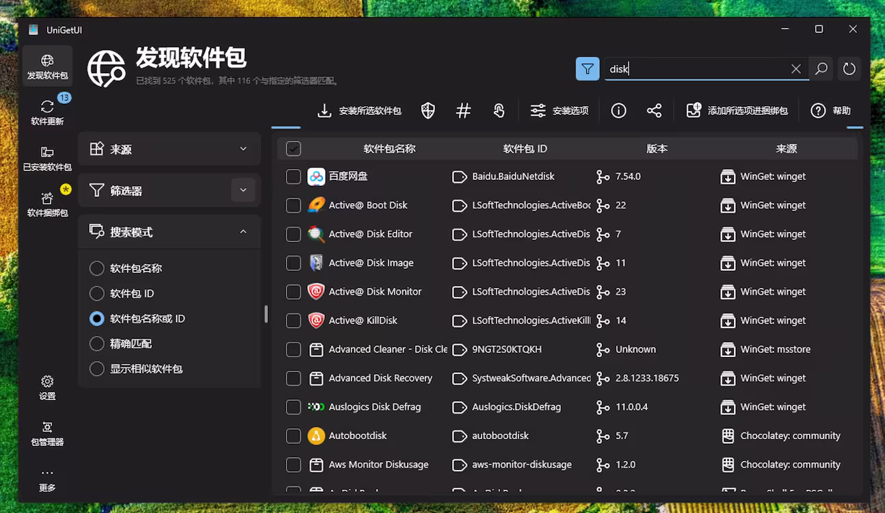This screenshot has width=885, height=513.
Task: Click the package details info icon
Action: tap(619, 111)
